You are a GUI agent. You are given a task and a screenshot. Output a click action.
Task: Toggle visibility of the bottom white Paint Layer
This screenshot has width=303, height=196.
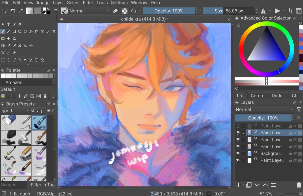238,160
